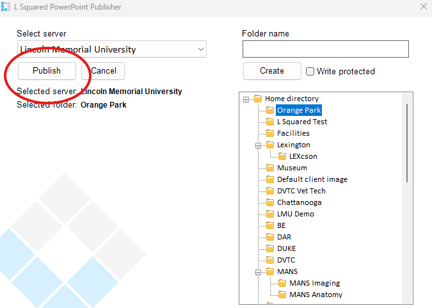Click the Chattanooga folder icon
This screenshot has height=308, width=432.
(270, 202)
